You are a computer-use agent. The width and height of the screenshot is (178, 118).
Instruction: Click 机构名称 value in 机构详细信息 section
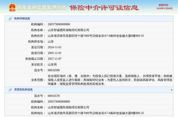[x=68, y=30]
